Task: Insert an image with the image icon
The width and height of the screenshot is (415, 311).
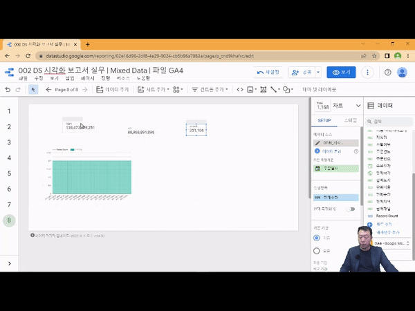Action: (252, 89)
